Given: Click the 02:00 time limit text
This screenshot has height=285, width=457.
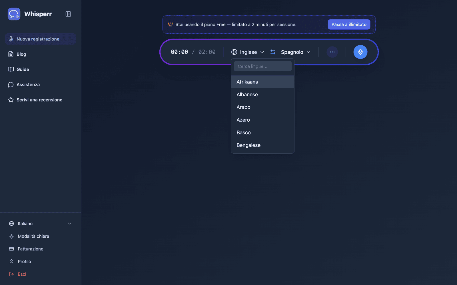Looking at the screenshot, I should [x=207, y=52].
